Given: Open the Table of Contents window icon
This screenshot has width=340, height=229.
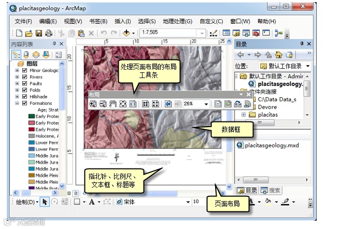Looking at the screenshot, I should pyautogui.click(x=226, y=33).
